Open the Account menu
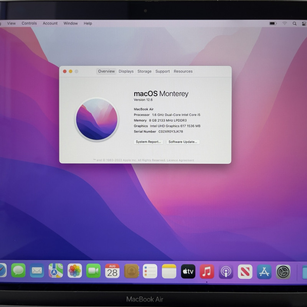This screenshot has width=307, height=307. tap(50, 23)
